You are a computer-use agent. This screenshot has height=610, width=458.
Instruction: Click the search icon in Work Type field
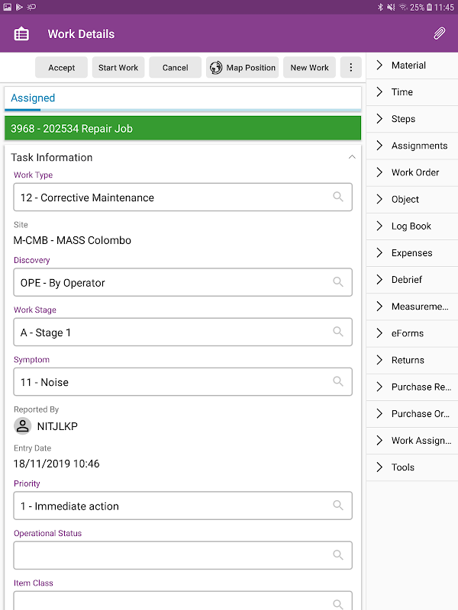click(338, 197)
